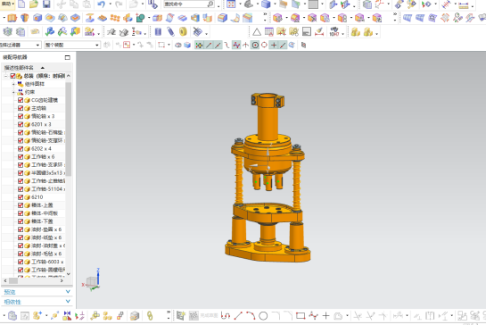Click the binoculars 1010 search icon
The width and height of the screenshot is (486, 325).
click(x=334, y=31)
